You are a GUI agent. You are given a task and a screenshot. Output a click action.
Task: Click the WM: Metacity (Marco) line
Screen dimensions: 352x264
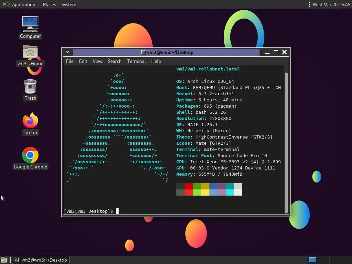203,131
